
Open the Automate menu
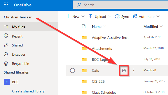click(x=146, y=17)
